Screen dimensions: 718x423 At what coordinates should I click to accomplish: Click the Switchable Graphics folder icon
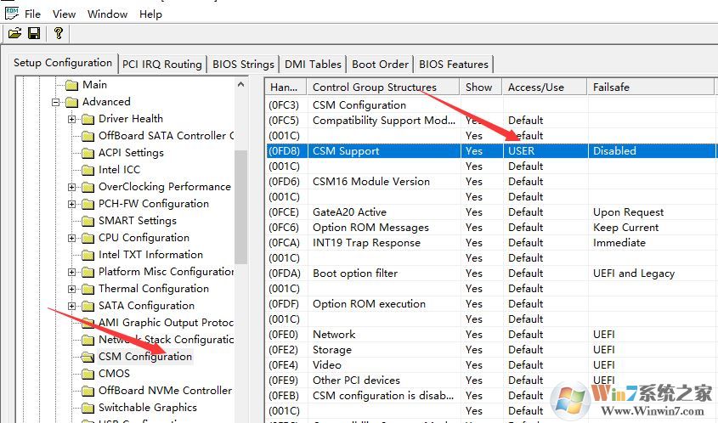88,408
